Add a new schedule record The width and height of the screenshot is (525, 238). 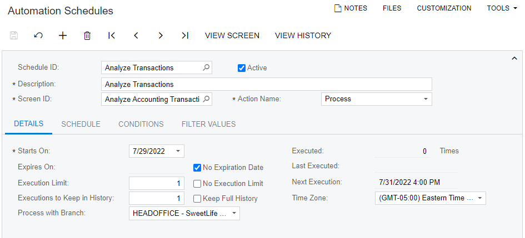click(63, 35)
